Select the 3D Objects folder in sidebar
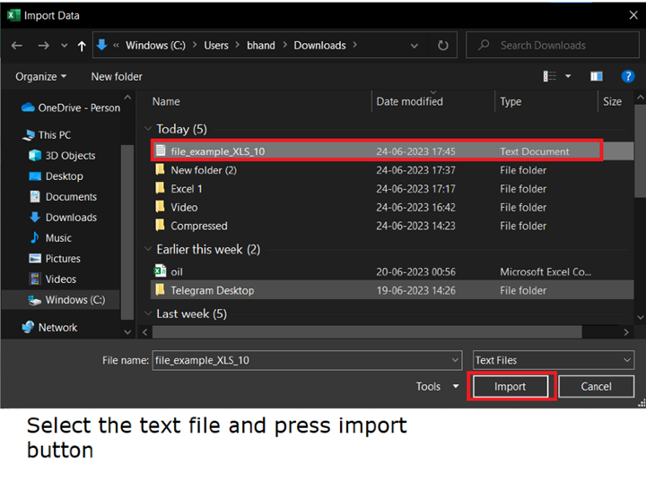The image size is (646, 489). (x=70, y=156)
